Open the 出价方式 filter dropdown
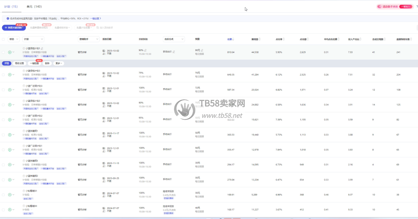 tap(174, 39)
